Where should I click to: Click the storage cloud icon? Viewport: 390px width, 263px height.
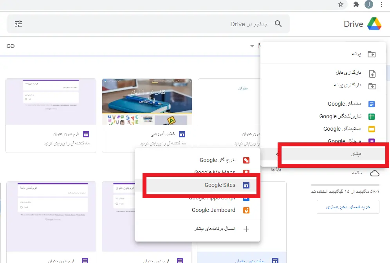tap(374, 173)
